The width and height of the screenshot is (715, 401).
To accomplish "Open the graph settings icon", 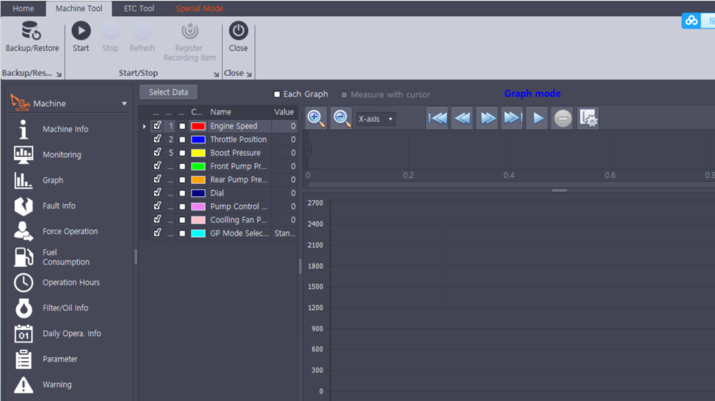I will pos(589,119).
